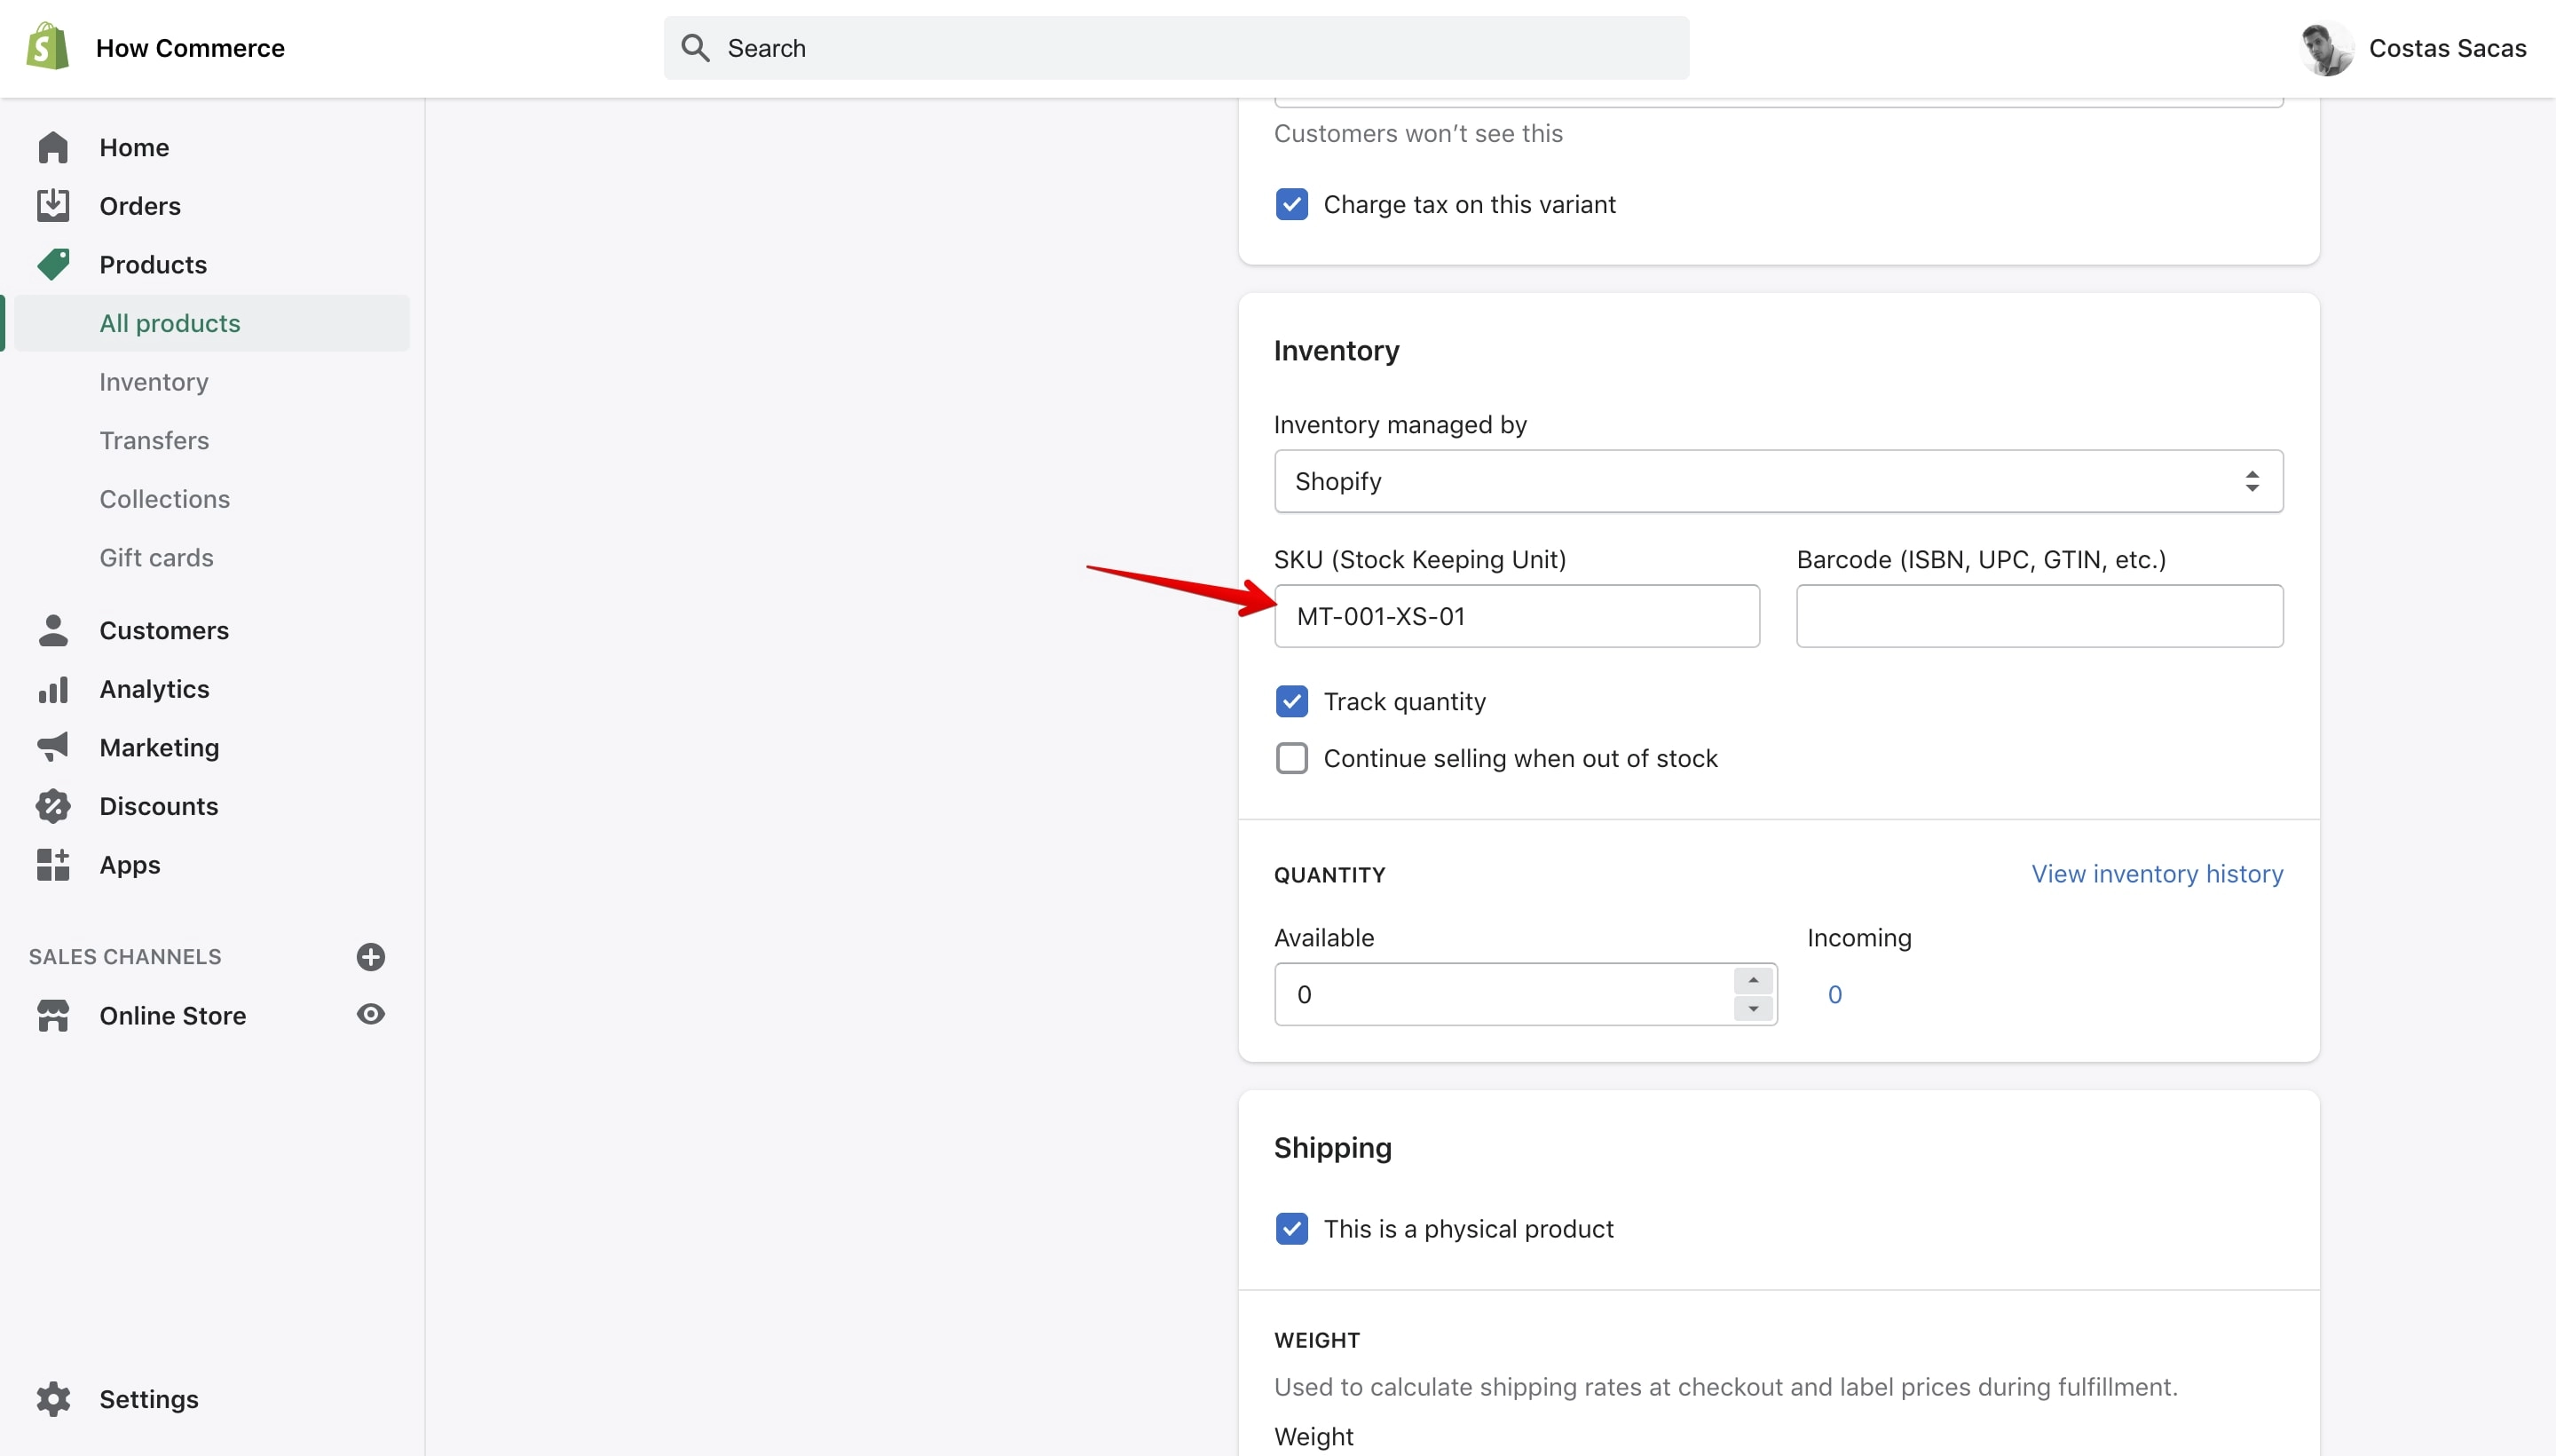The width and height of the screenshot is (2556, 1456).
Task: Add a sales channel with plus icon
Action: pyautogui.click(x=371, y=956)
